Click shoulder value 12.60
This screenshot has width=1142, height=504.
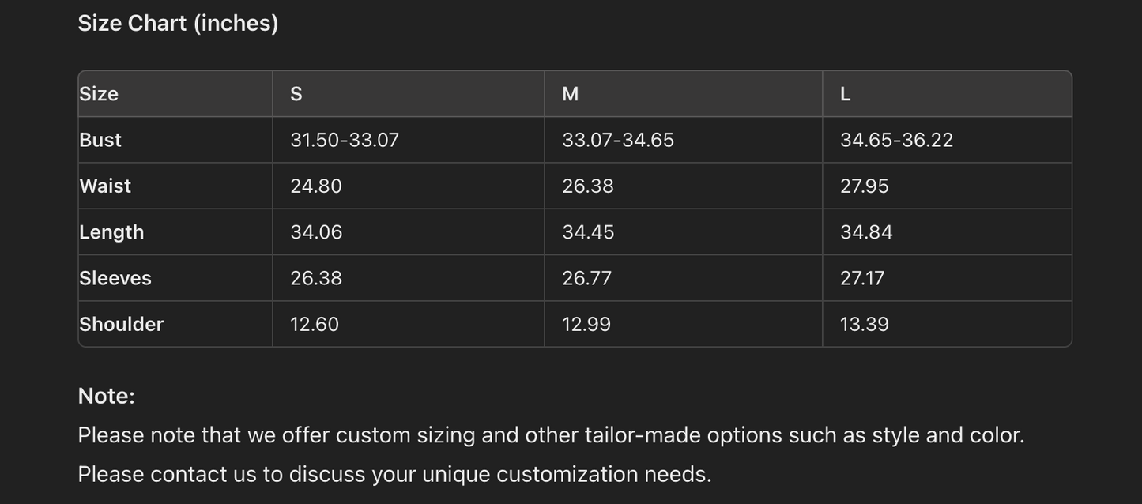coord(315,324)
